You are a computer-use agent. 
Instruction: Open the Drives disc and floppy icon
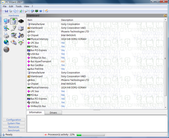[21, 28]
